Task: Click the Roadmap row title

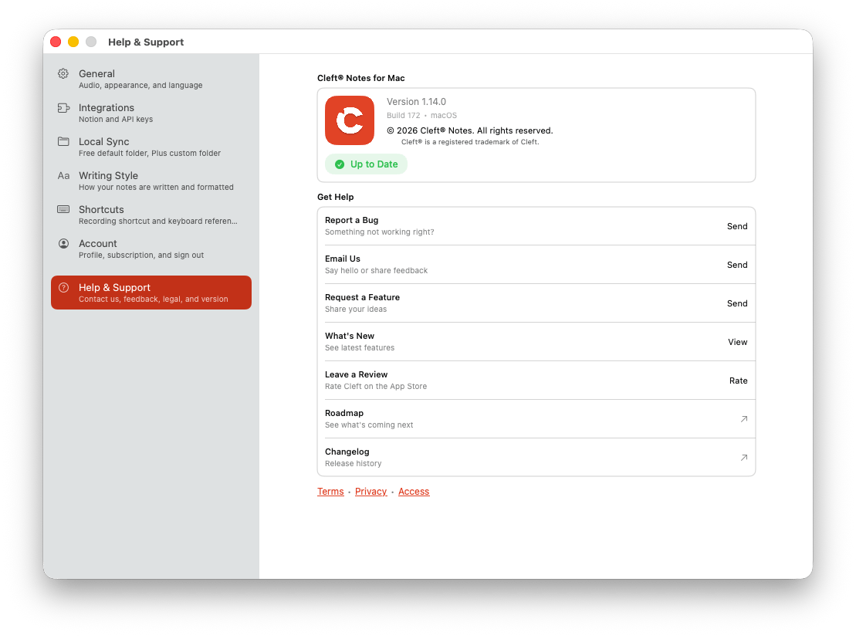Action: 344,413
